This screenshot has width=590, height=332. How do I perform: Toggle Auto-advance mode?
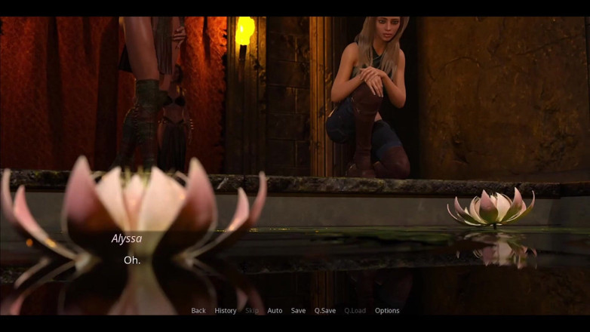click(275, 311)
